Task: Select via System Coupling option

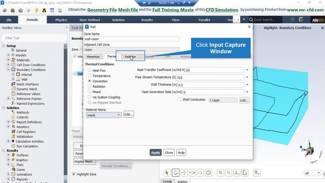Action: tap(89, 97)
